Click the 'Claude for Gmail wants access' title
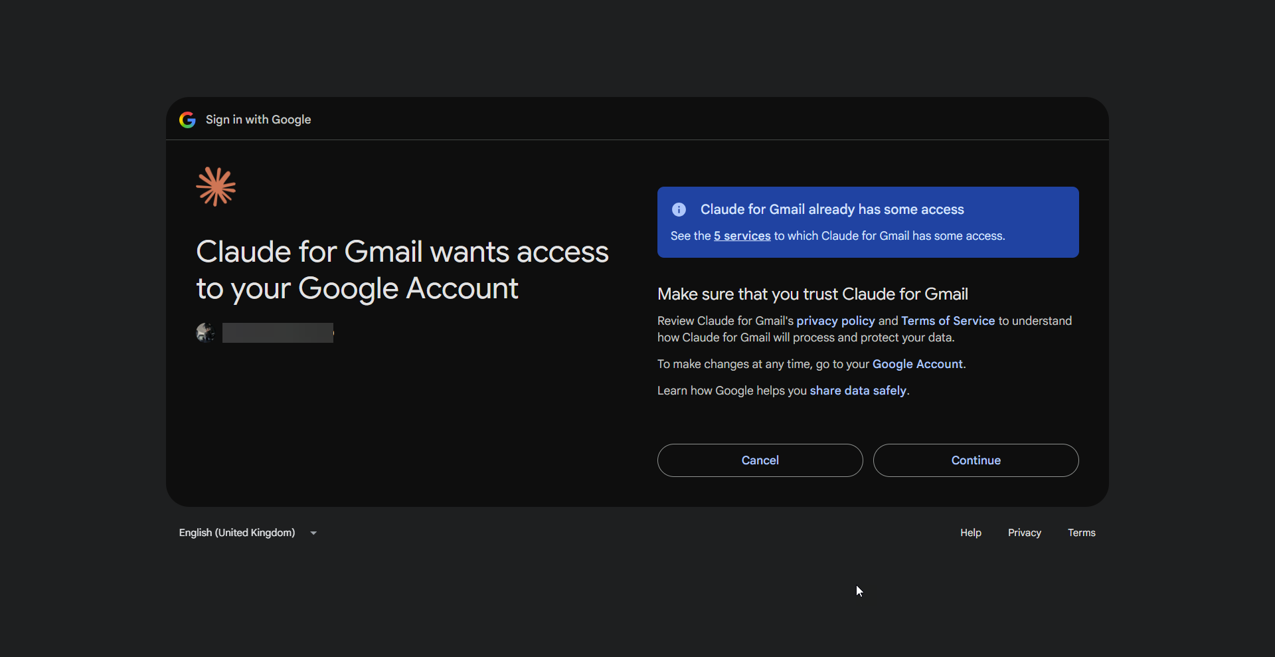 pyautogui.click(x=402, y=270)
